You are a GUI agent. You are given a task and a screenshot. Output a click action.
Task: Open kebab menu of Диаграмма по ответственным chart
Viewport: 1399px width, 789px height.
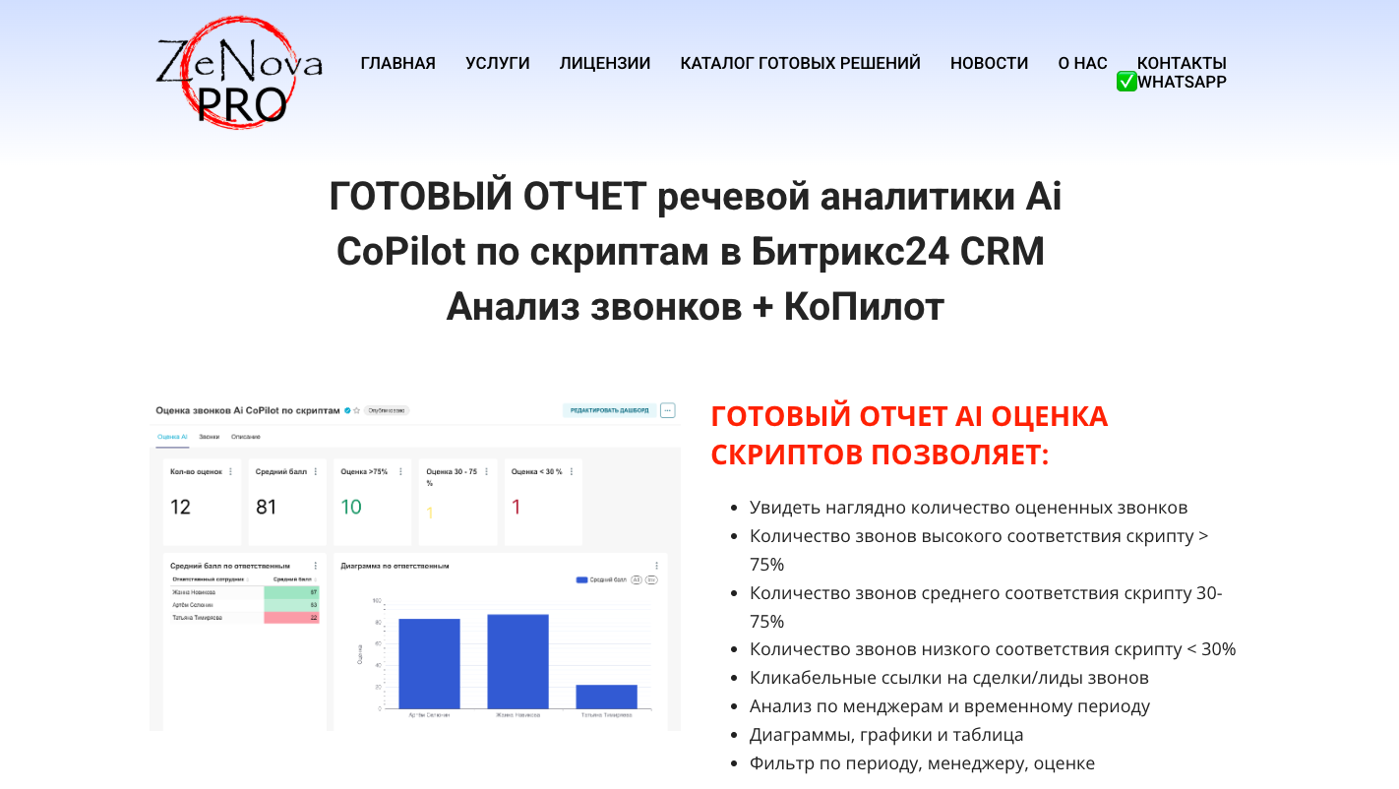pyautogui.click(x=656, y=566)
